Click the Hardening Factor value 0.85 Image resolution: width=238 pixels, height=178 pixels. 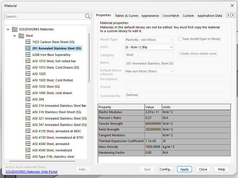(x=153, y=153)
